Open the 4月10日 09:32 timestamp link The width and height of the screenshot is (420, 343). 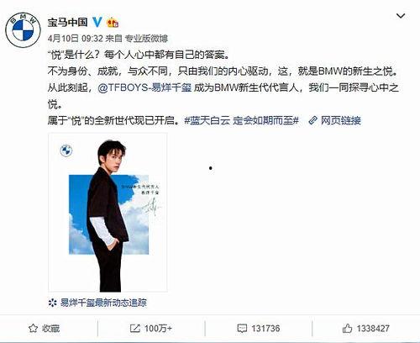point(75,39)
